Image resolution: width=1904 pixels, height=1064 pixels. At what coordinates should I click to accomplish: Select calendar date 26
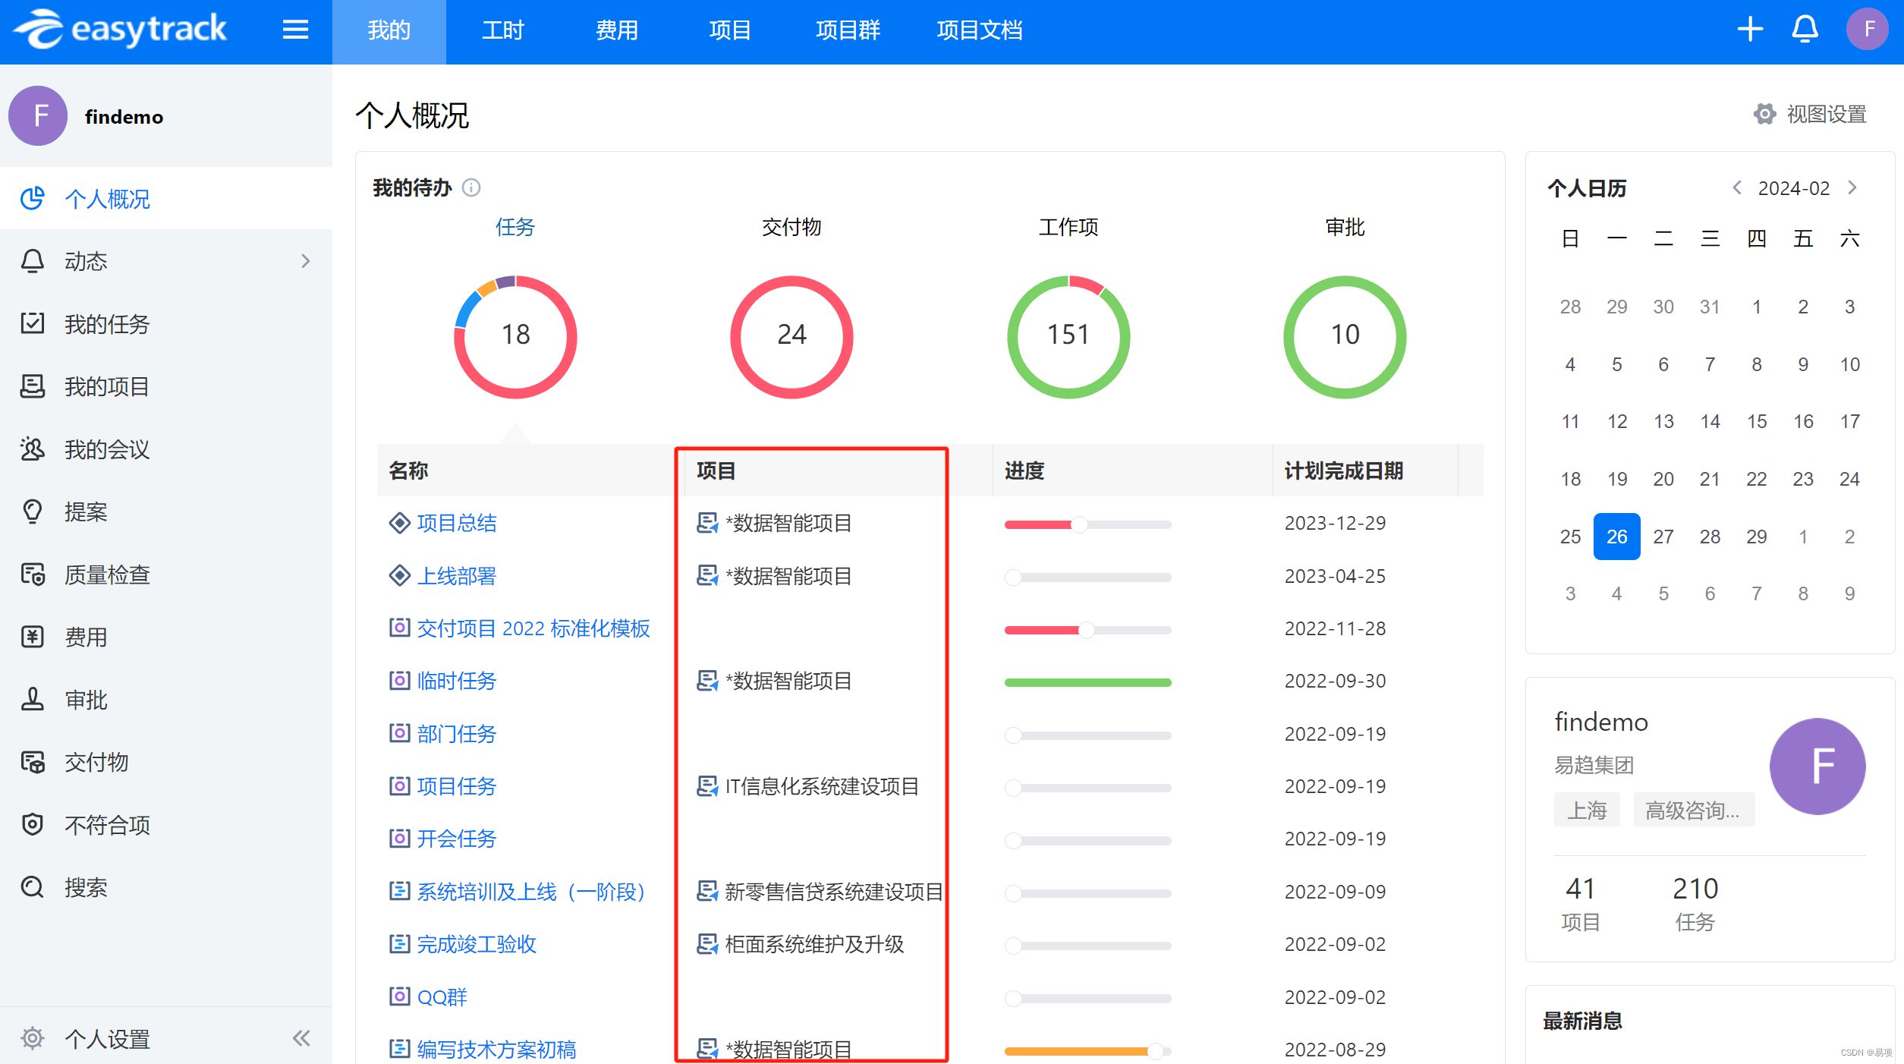coord(1616,537)
